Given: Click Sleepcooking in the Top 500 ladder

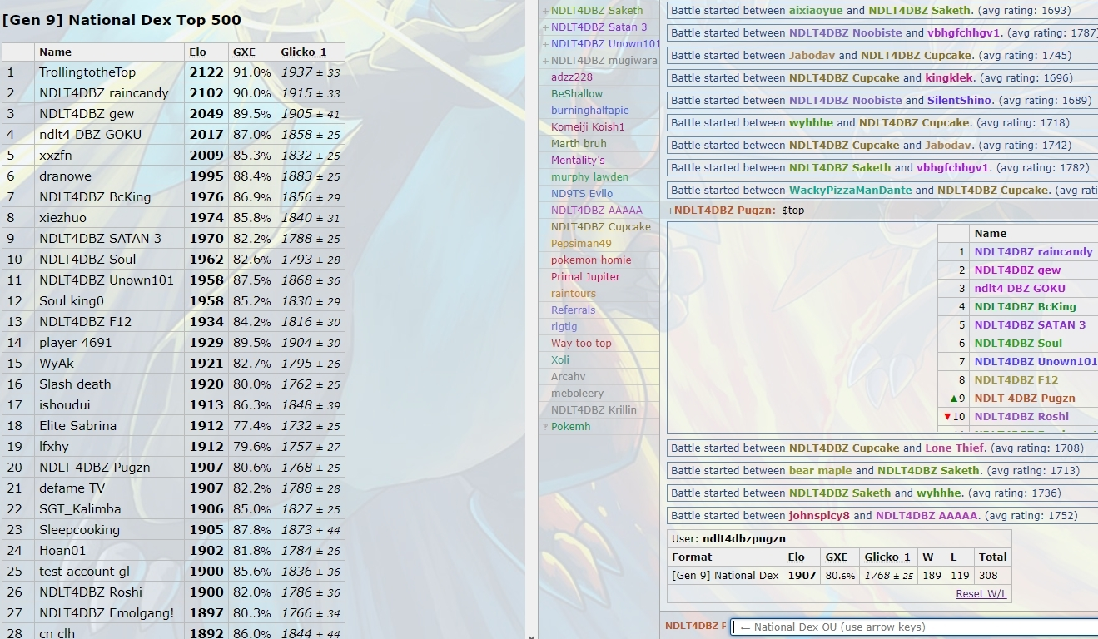Looking at the screenshot, I should (x=79, y=530).
